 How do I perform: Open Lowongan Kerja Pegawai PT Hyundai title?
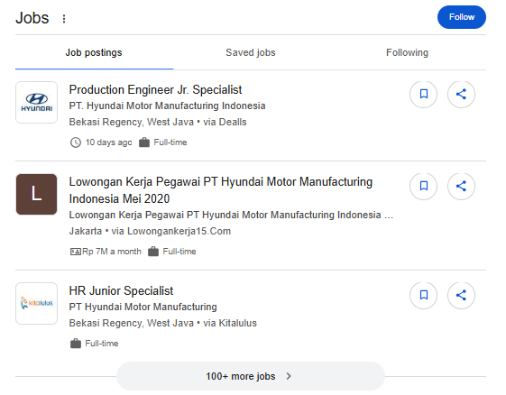coord(221,190)
